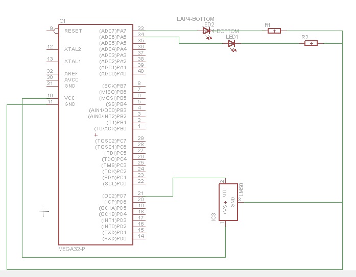Select the R1 resistor symbol
This screenshot has width=356, height=277.
click(x=274, y=31)
